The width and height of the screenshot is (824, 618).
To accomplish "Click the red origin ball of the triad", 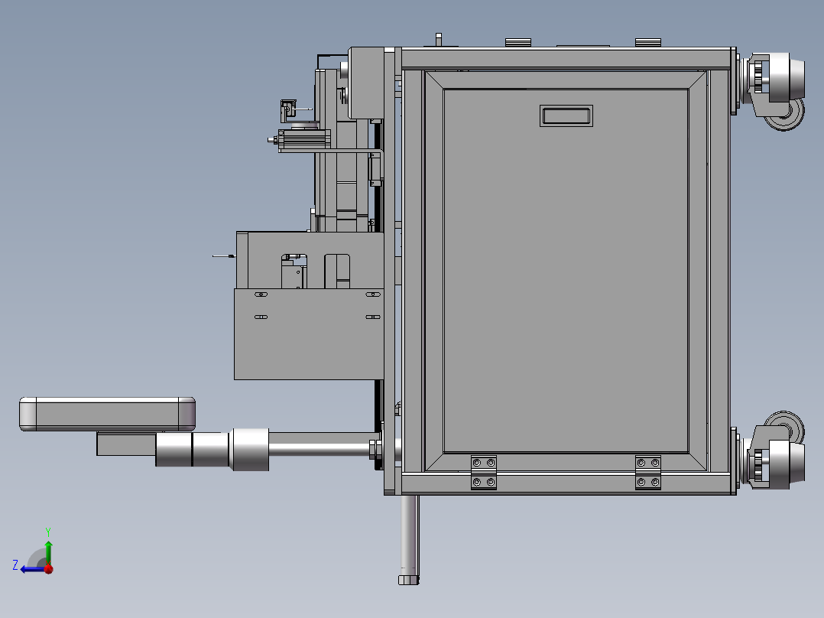I will [x=49, y=569].
